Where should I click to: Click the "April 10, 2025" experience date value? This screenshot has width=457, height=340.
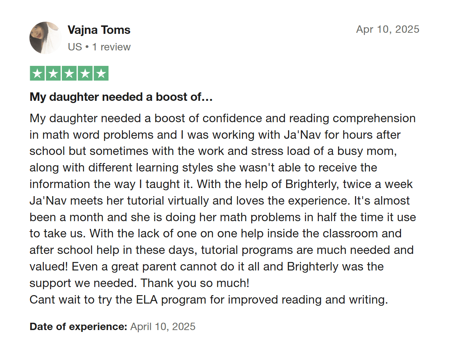pos(163,326)
